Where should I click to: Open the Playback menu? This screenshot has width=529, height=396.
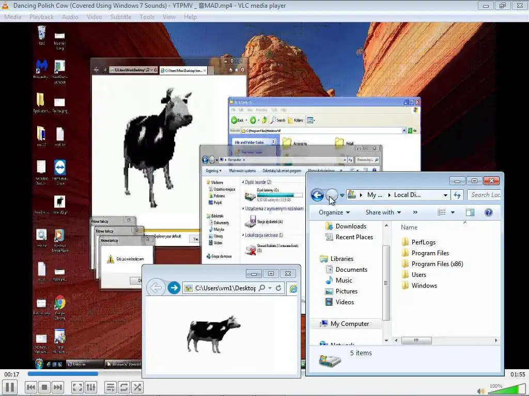41,17
